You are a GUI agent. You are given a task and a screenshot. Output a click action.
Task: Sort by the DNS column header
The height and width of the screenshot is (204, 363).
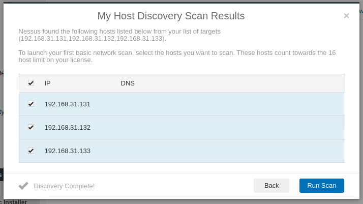click(x=128, y=83)
